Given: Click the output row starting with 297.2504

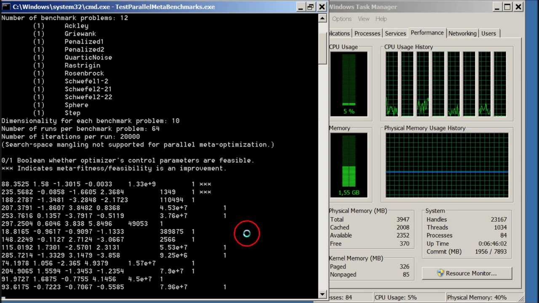Looking at the screenshot, I should click(82, 224).
